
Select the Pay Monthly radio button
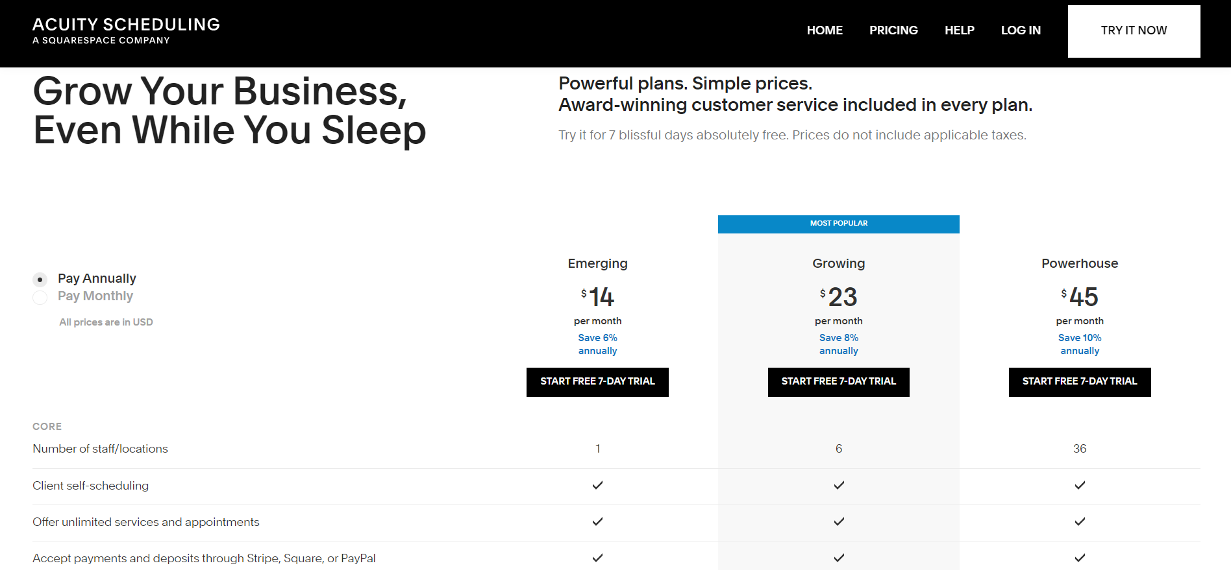[40, 297]
